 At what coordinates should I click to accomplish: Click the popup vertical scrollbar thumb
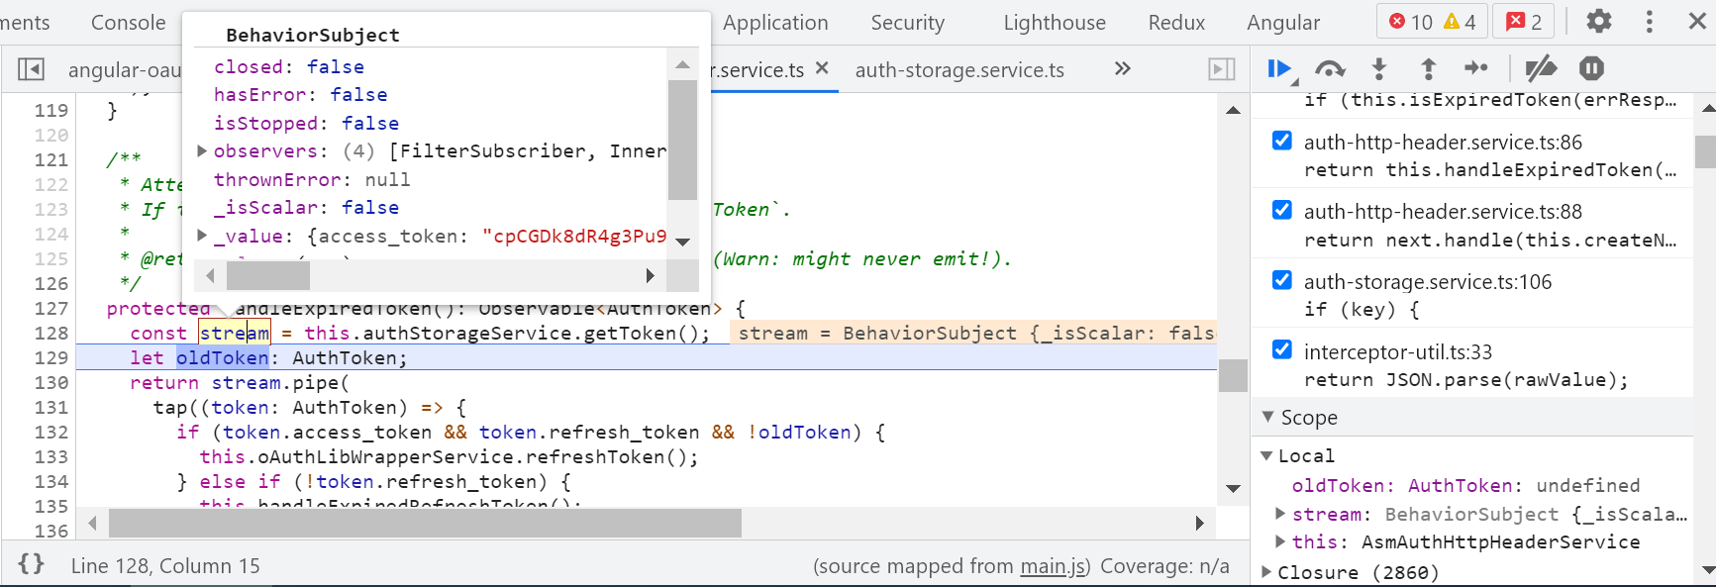pyautogui.click(x=682, y=140)
